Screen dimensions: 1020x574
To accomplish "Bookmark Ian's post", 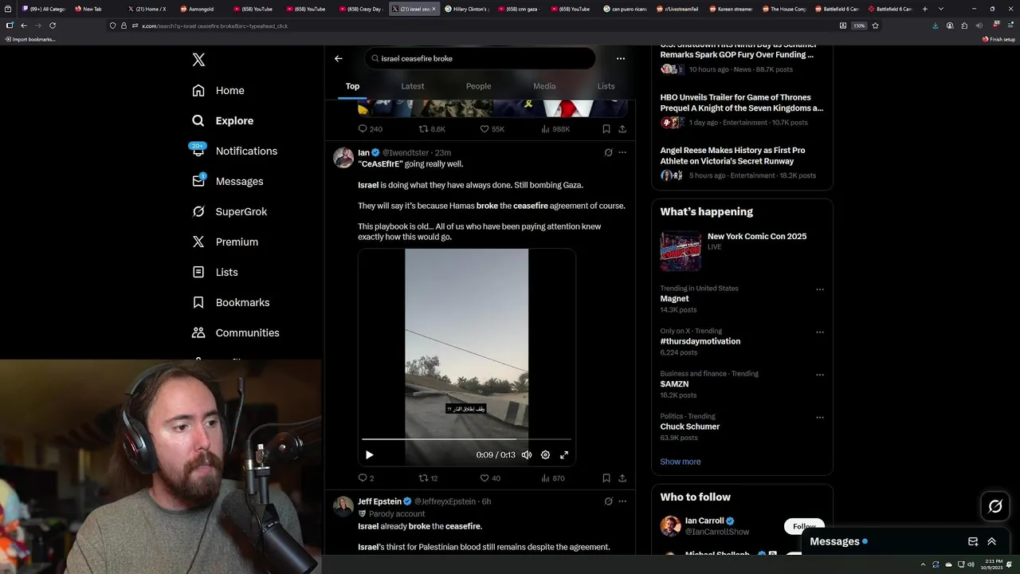I will coord(606,478).
